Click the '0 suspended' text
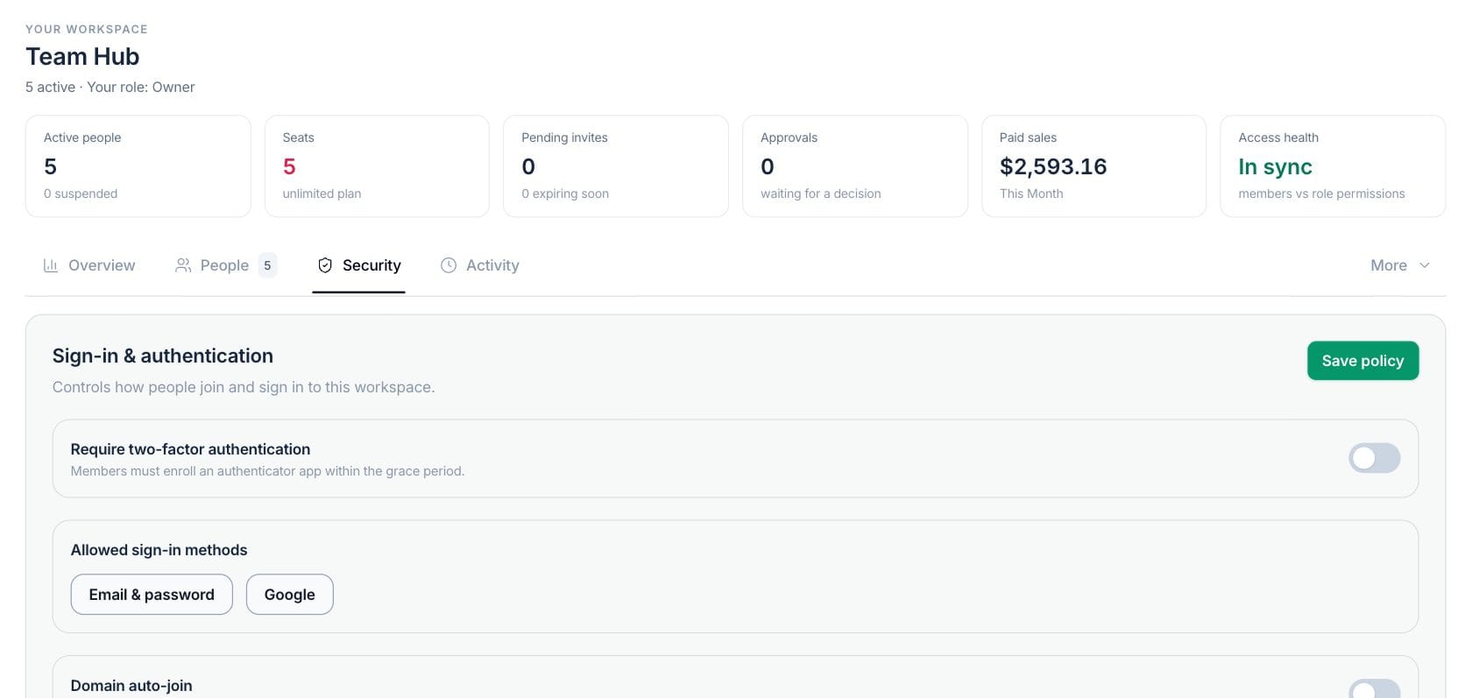The image size is (1472, 698). pyautogui.click(x=81, y=194)
